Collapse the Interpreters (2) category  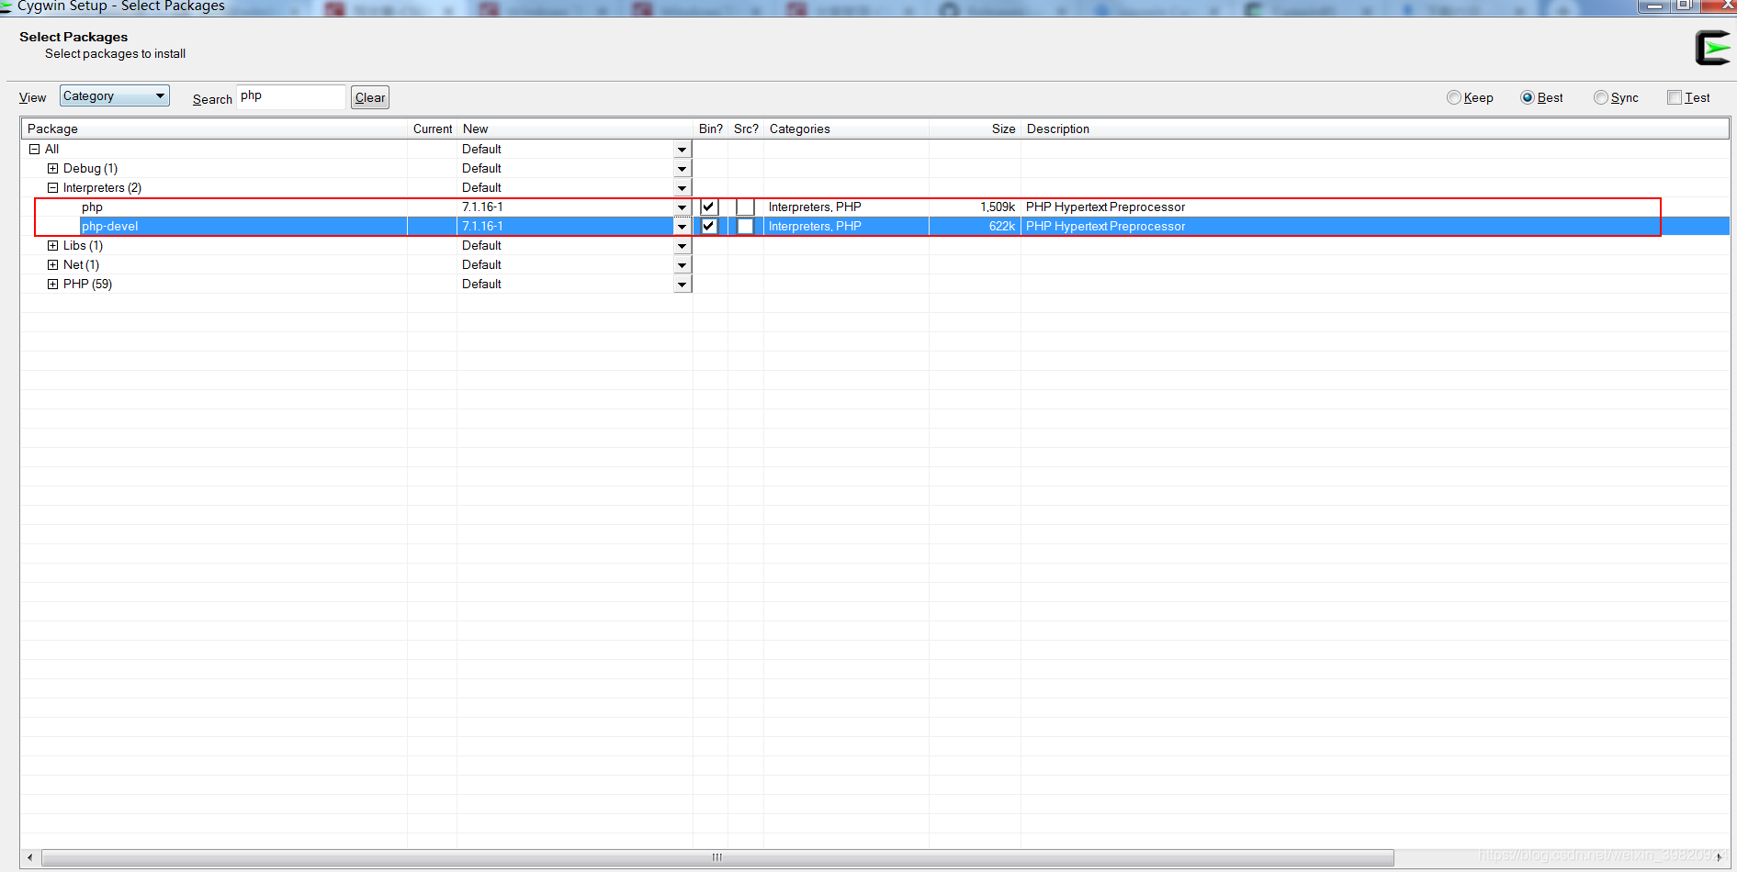[52, 187]
